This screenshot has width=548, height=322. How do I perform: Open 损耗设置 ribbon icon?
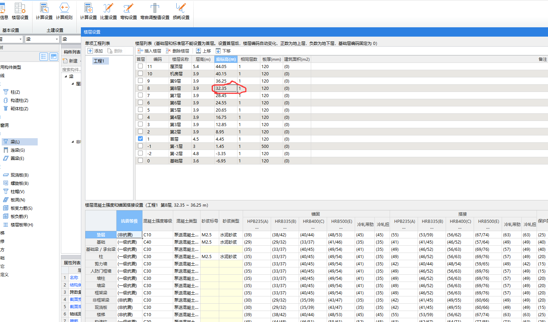(x=181, y=11)
